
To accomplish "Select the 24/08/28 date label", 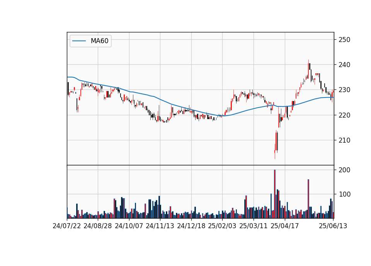I will pos(98,226).
